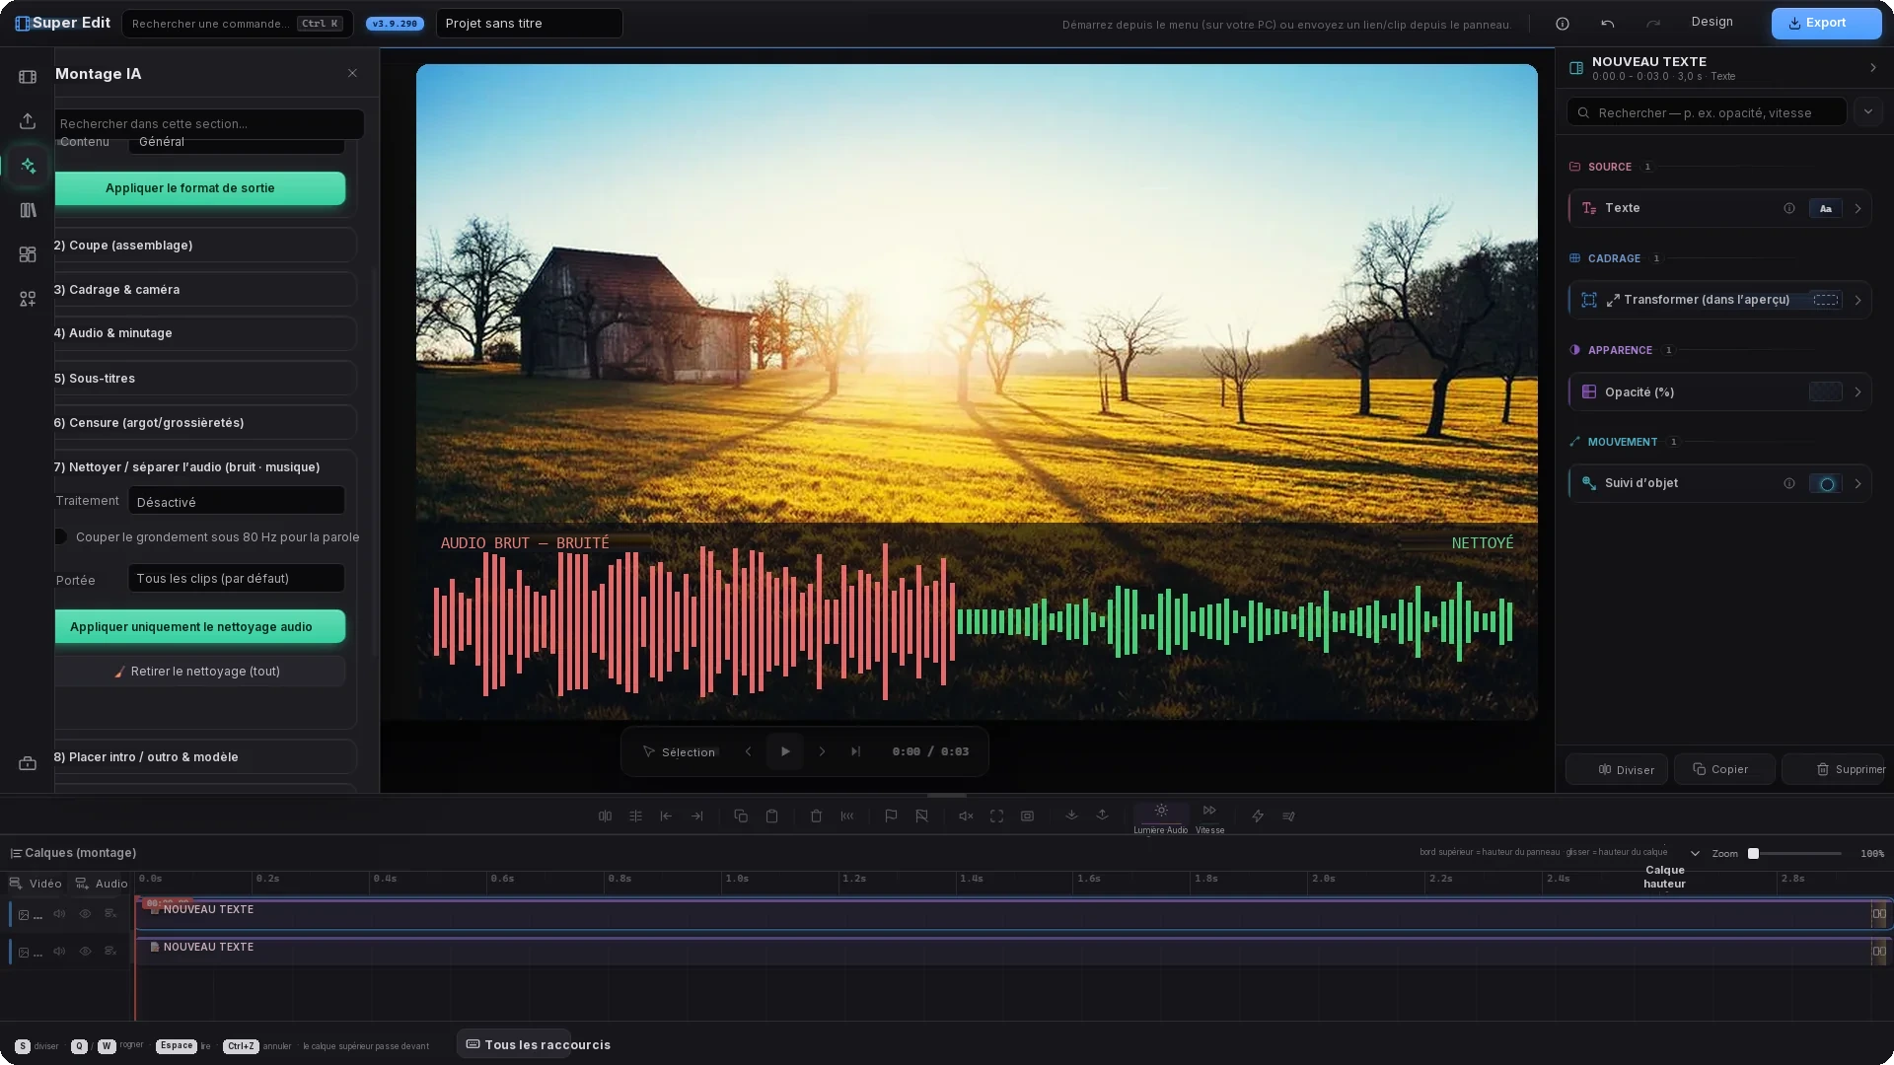
Task: Open the Portée dropdown
Action: pyautogui.click(x=237, y=578)
